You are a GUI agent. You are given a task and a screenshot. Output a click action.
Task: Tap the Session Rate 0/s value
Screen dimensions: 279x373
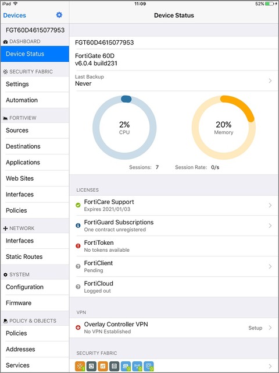pyautogui.click(x=215, y=167)
